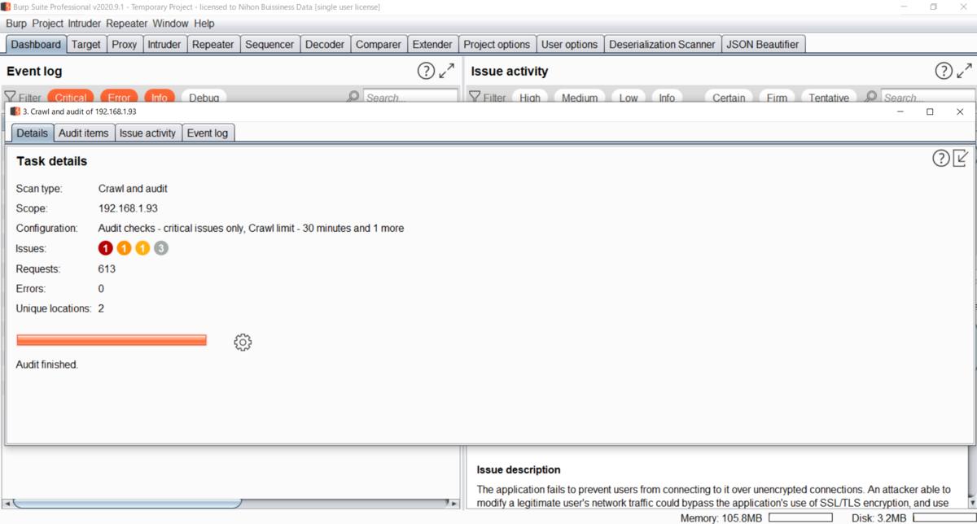Open the JSON Beautifier tab
Image resolution: width=977 pixels, height=524 pixels.
[763, 45]
